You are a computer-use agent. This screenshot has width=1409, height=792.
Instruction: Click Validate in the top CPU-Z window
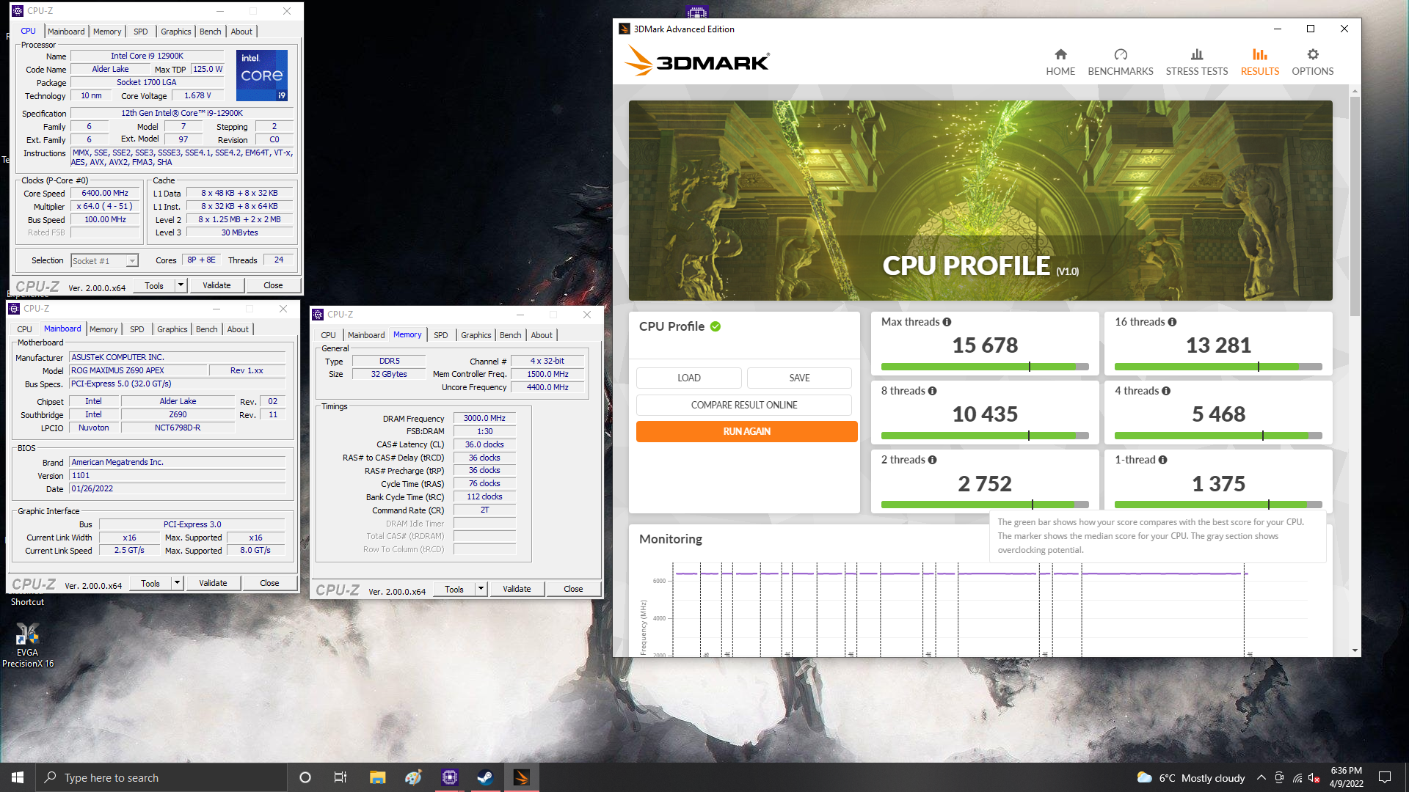point(216,285)
